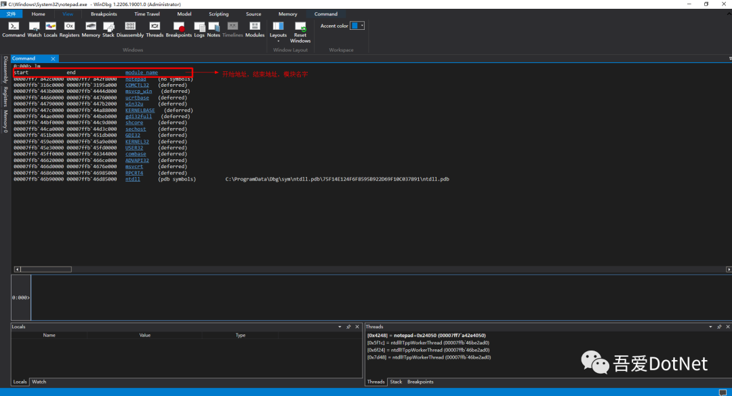Screen dimensions: 732x396
Task: Switch to the Command ribbon tab
Action: pos(325,14)
